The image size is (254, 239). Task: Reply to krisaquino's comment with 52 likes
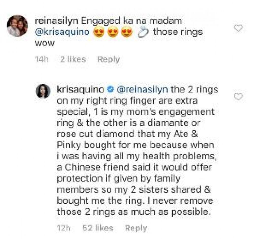[136, 229]
